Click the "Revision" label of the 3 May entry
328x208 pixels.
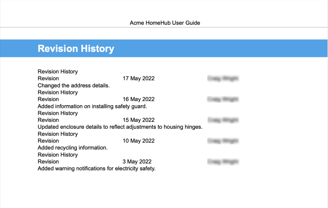[x=48, y=161]
